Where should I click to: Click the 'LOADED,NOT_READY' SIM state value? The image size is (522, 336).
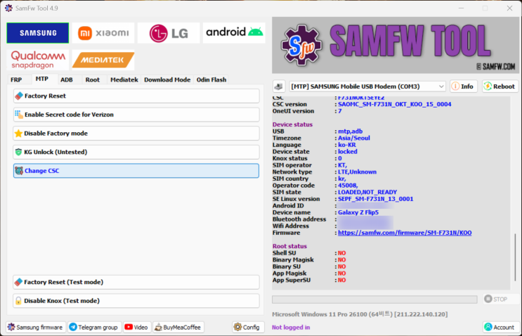367,192
